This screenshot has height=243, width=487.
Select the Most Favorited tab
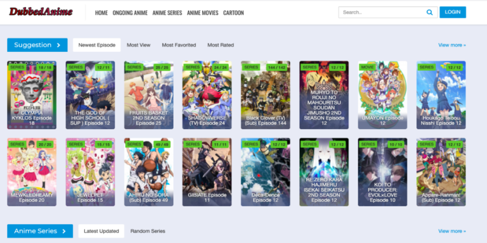(179, 46)
